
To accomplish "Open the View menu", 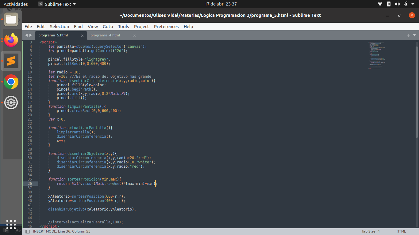I will click(x=93, y=27).
